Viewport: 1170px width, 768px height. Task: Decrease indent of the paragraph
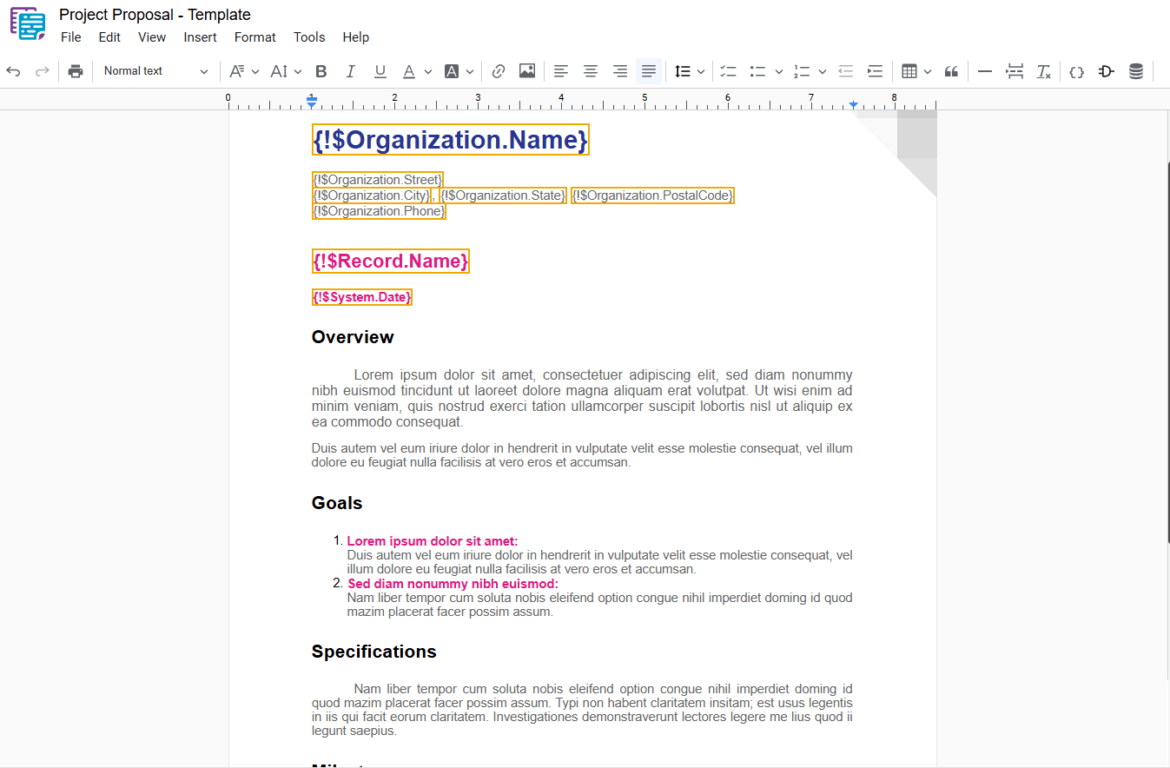pyautogui.click(x=846, y=71)
